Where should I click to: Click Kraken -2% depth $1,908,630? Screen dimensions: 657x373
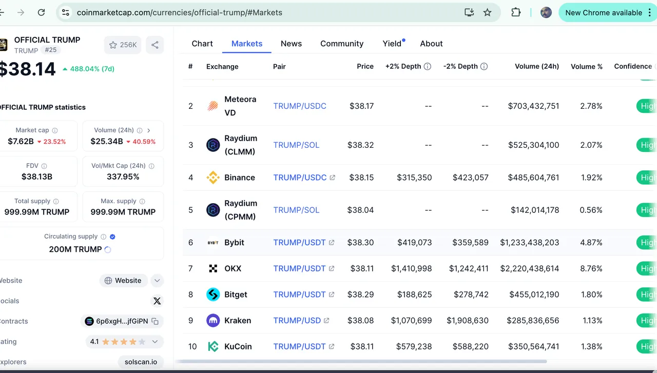(468, 321)
